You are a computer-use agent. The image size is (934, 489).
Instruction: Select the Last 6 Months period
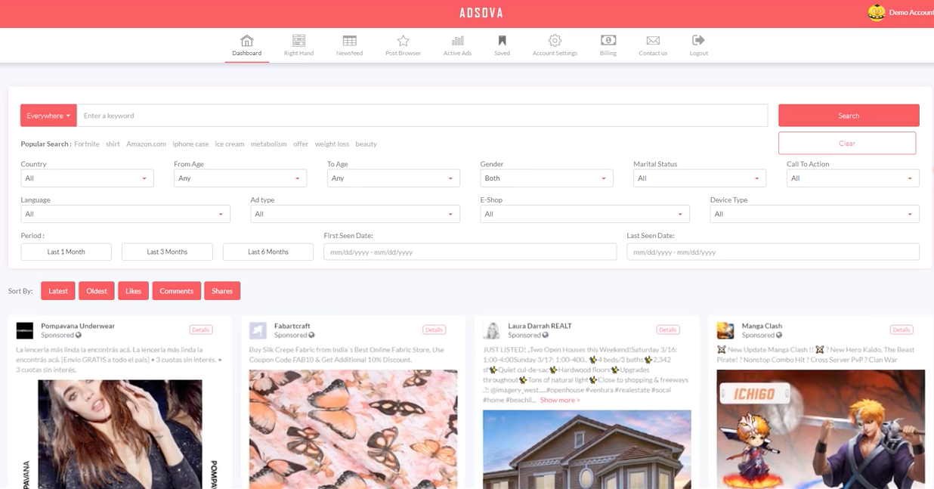coord(268,252)
